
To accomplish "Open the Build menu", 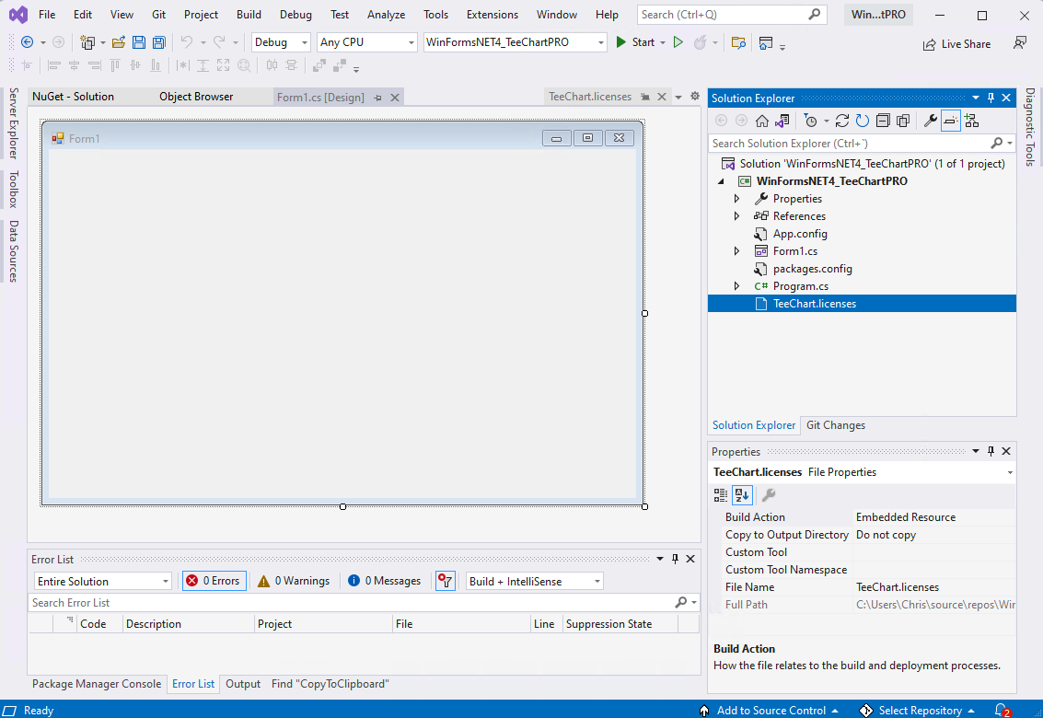I will coord(249,14).
